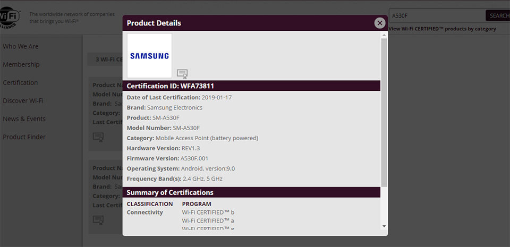Click Wi-Fi CERTIFIED a program entry
510x247 pixels.
(x=208, y=220)
